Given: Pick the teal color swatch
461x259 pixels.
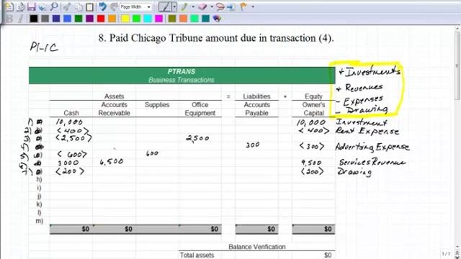Looking at the screenshot, I should tap(205, 19).
